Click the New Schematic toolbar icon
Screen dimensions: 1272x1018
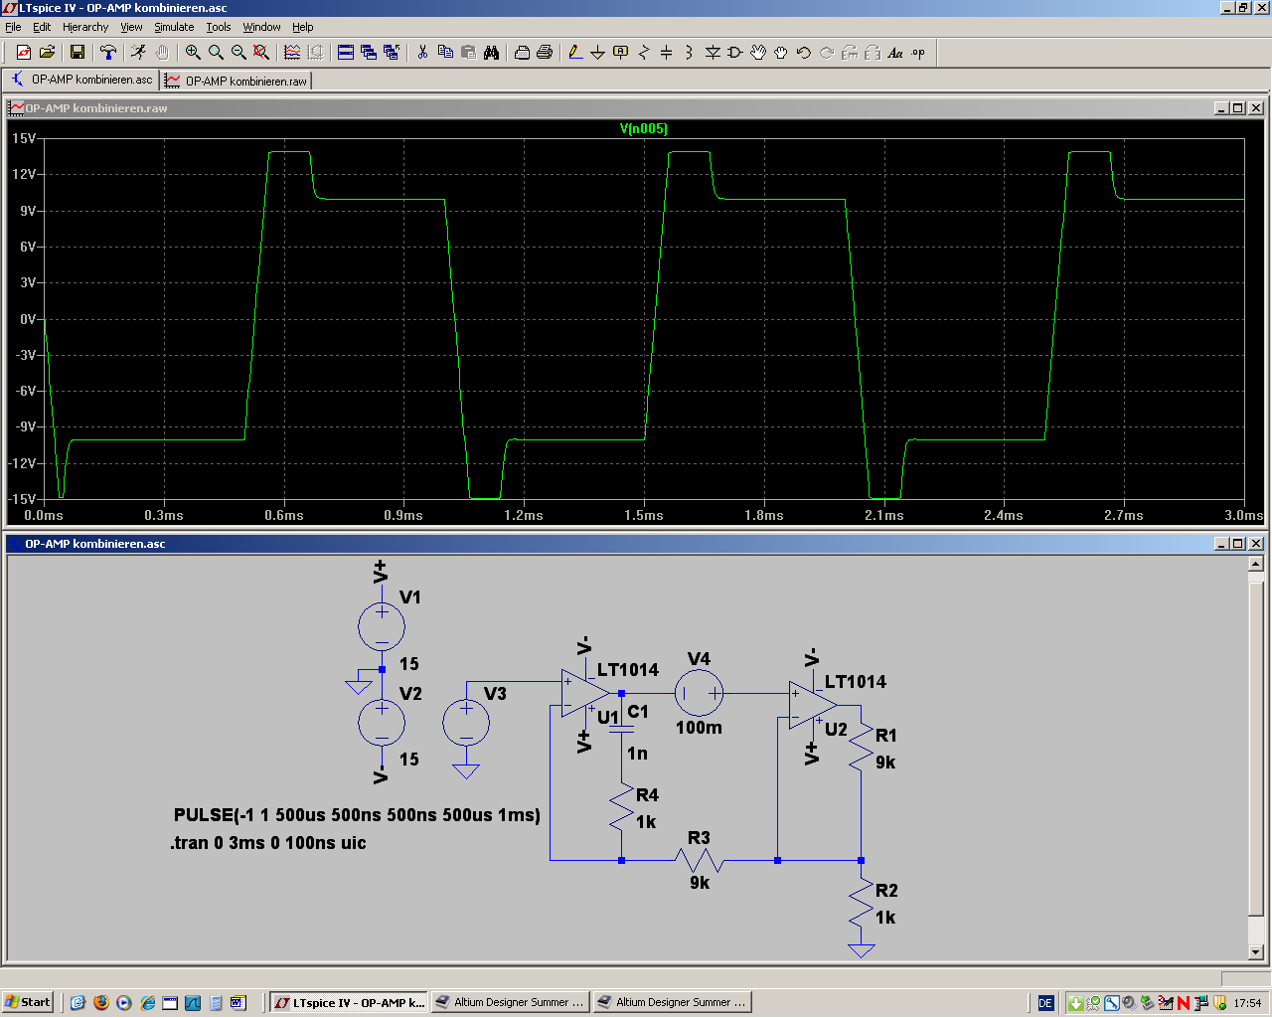(x=23, y=53)
